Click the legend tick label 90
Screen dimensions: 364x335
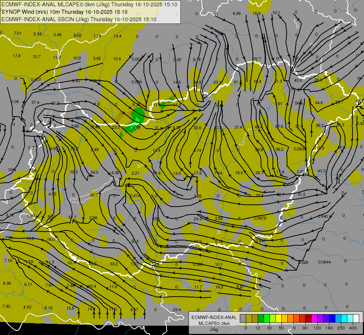[x=305, y=328]
